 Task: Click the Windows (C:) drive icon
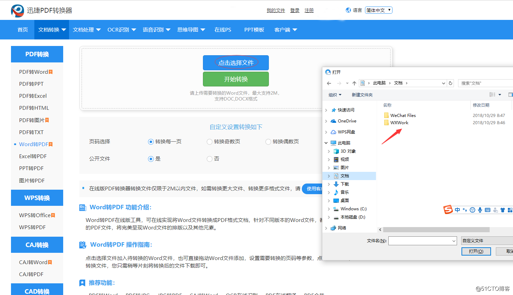(336, 209)
